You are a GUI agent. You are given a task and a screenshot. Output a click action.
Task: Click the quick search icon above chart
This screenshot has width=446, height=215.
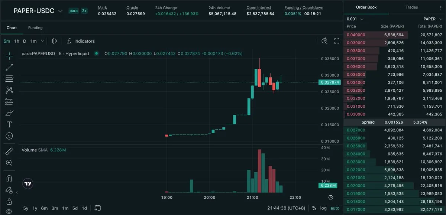click(x=324, y=41)
